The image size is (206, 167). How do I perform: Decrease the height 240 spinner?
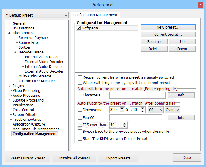tap(143, 111)
